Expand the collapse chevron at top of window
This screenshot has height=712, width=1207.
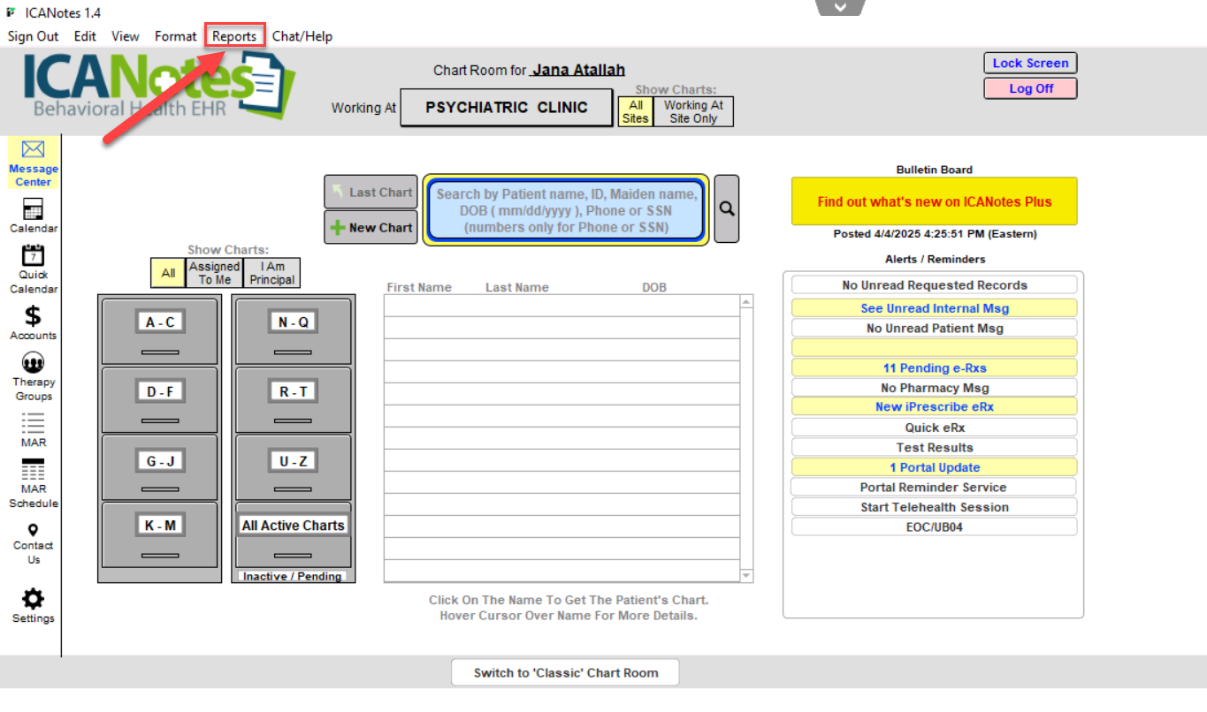click(840, 7)
